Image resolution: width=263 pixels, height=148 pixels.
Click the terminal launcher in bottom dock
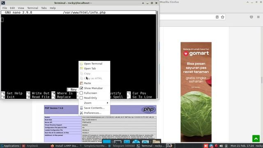coord(118,142)
